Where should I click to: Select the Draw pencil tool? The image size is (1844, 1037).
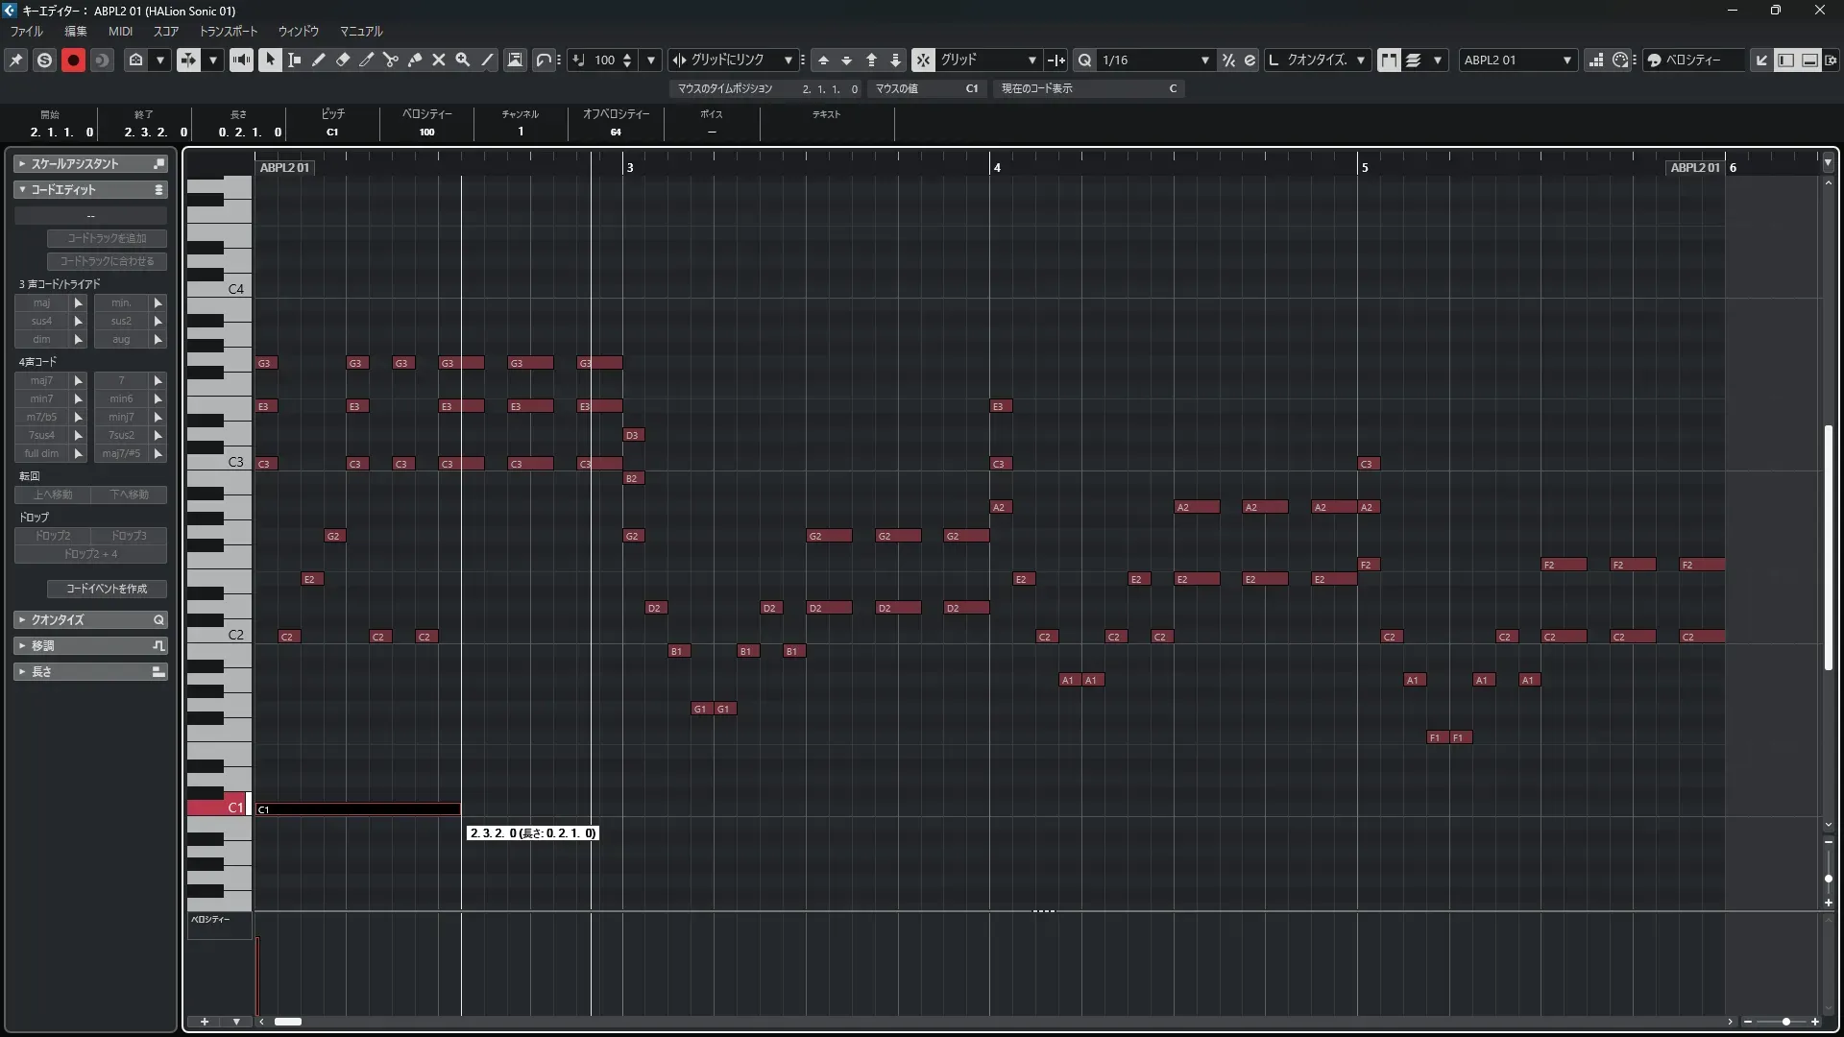click(318, 60)
